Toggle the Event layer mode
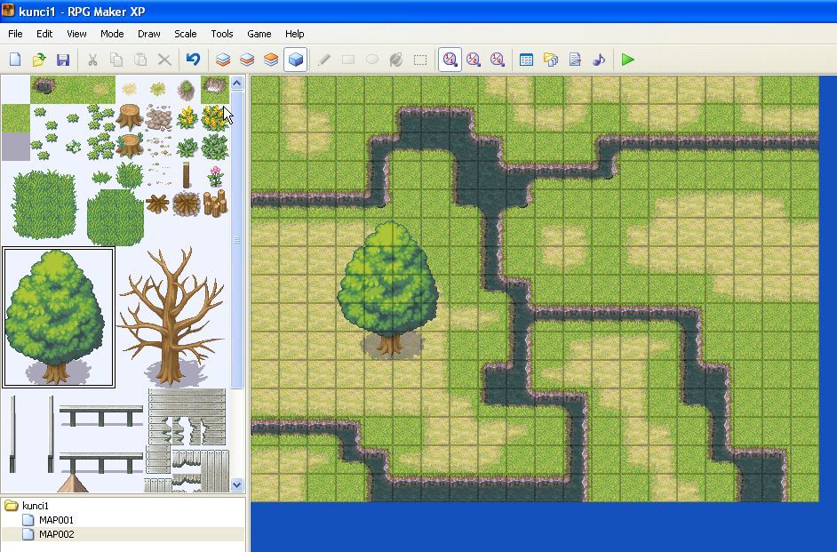Viewport: 837px width, 552px height. coord(295,60)
